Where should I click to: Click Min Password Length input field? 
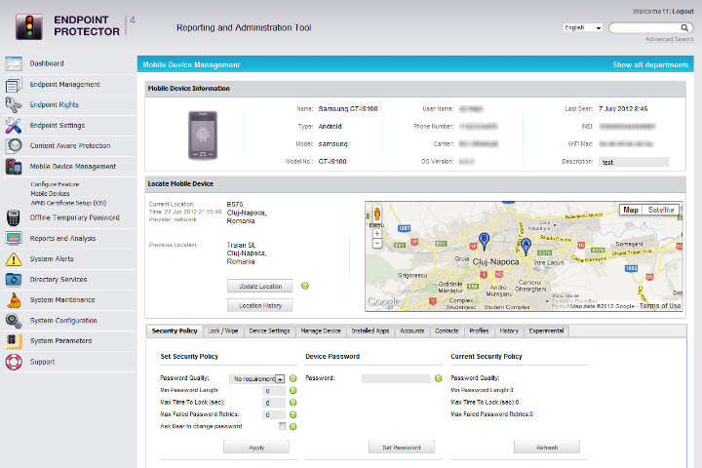pyautogui.click(x=274, y=391)
